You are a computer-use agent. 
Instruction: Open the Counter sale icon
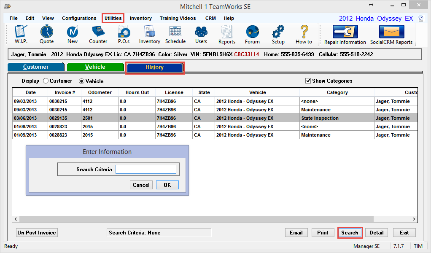pyautogui.click(x=98, y=34)
